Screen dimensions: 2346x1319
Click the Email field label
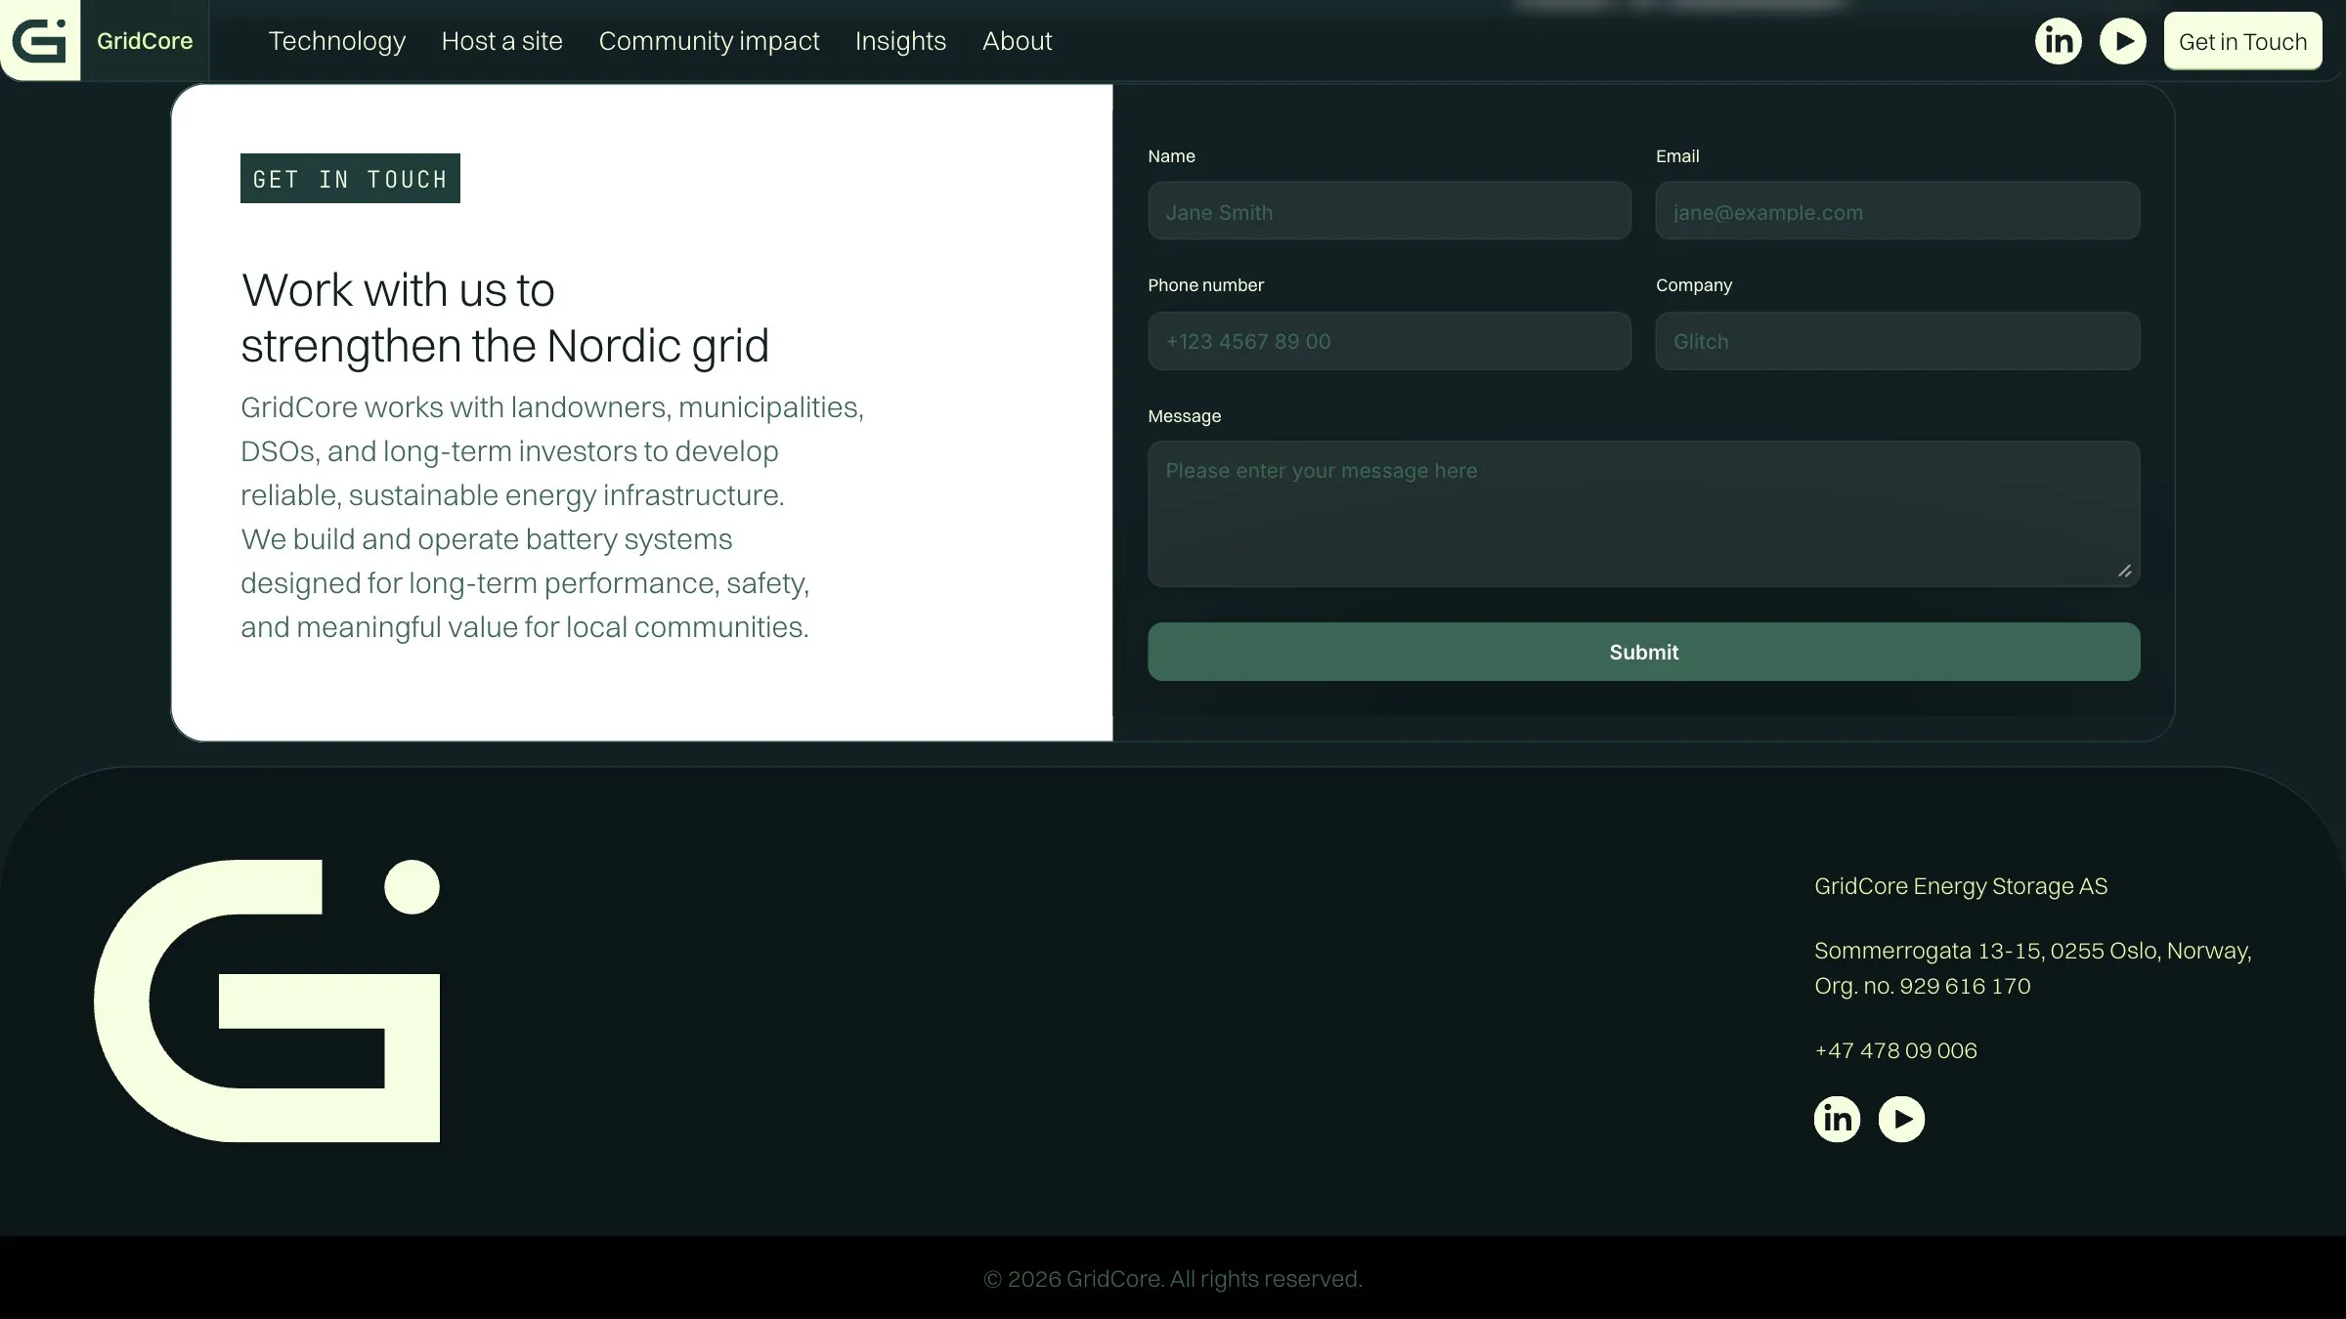(1677, 156)
